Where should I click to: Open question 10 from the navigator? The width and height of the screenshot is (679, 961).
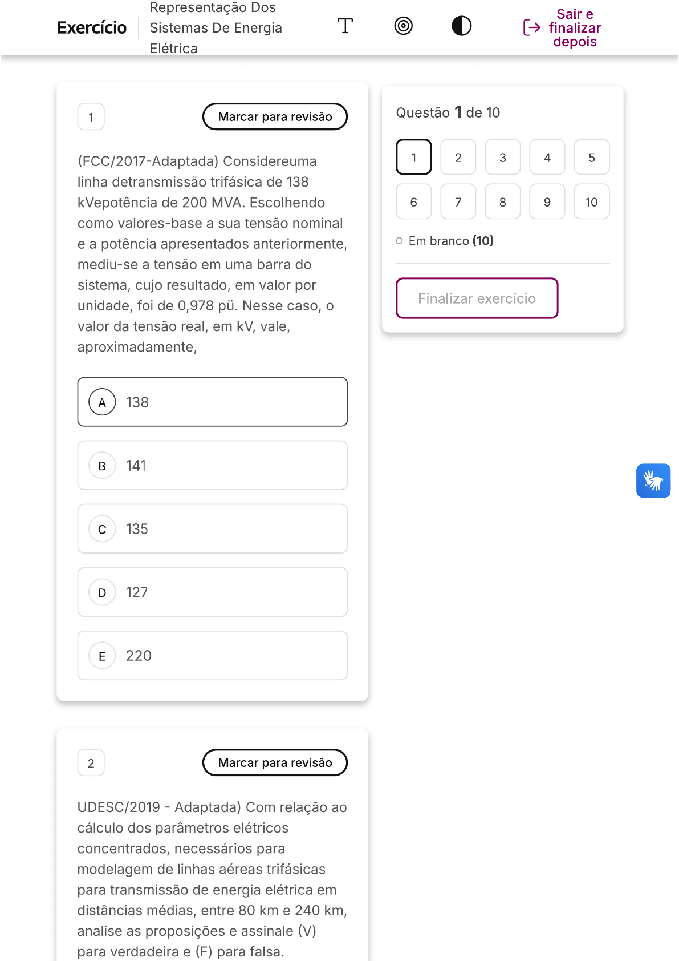point(591,201)
